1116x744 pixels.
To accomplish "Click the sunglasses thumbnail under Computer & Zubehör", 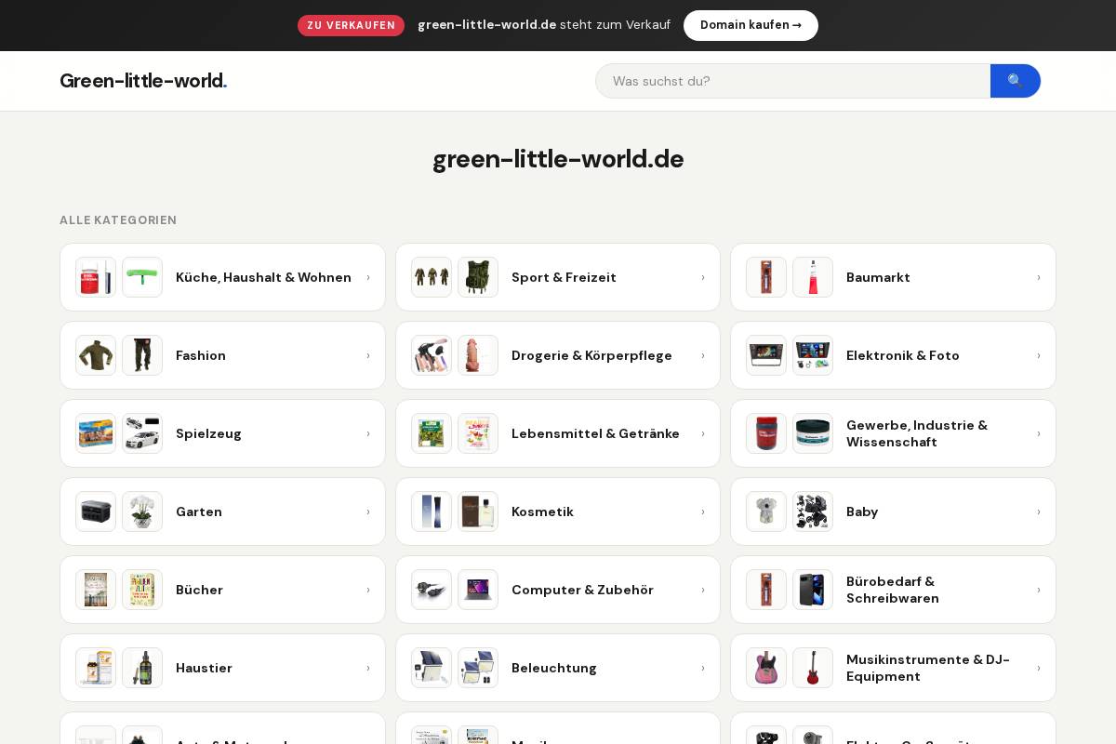I will (432, 590).
